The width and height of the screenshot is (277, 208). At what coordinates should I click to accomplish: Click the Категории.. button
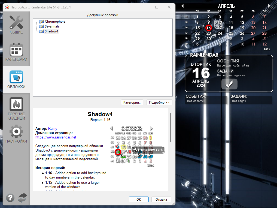tap(132, 103)
